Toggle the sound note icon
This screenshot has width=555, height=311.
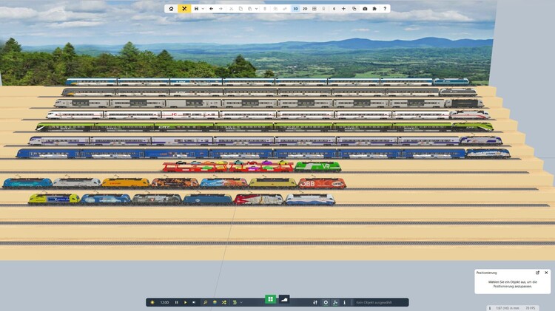[335, 303]
